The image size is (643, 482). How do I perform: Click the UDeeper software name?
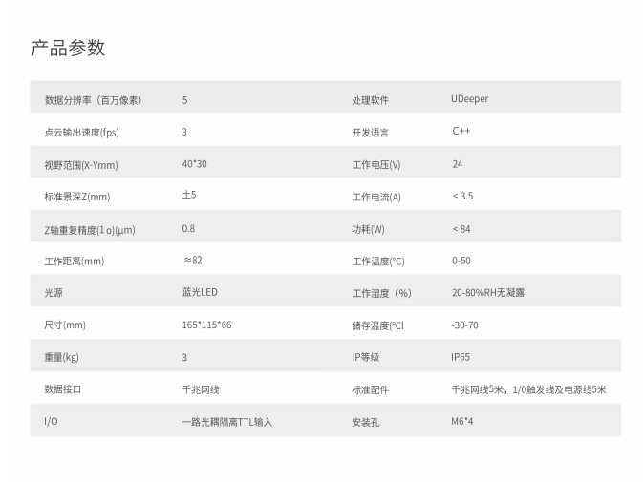point(469,99)
